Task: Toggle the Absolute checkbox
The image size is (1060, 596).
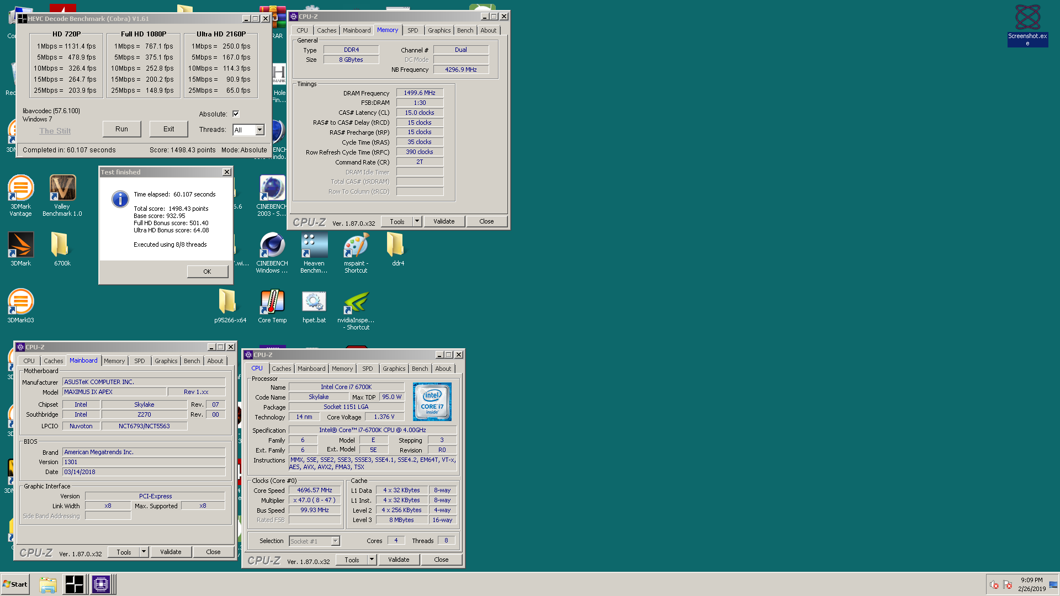Action: 236,114
